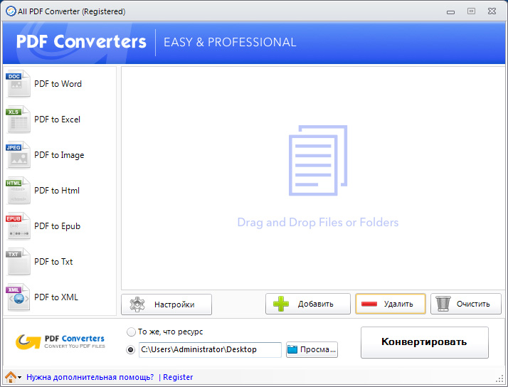Click the Очистить clear list button
Image resolution: width=508 pixels, height=387 pixels.
[x=466, y=304]
